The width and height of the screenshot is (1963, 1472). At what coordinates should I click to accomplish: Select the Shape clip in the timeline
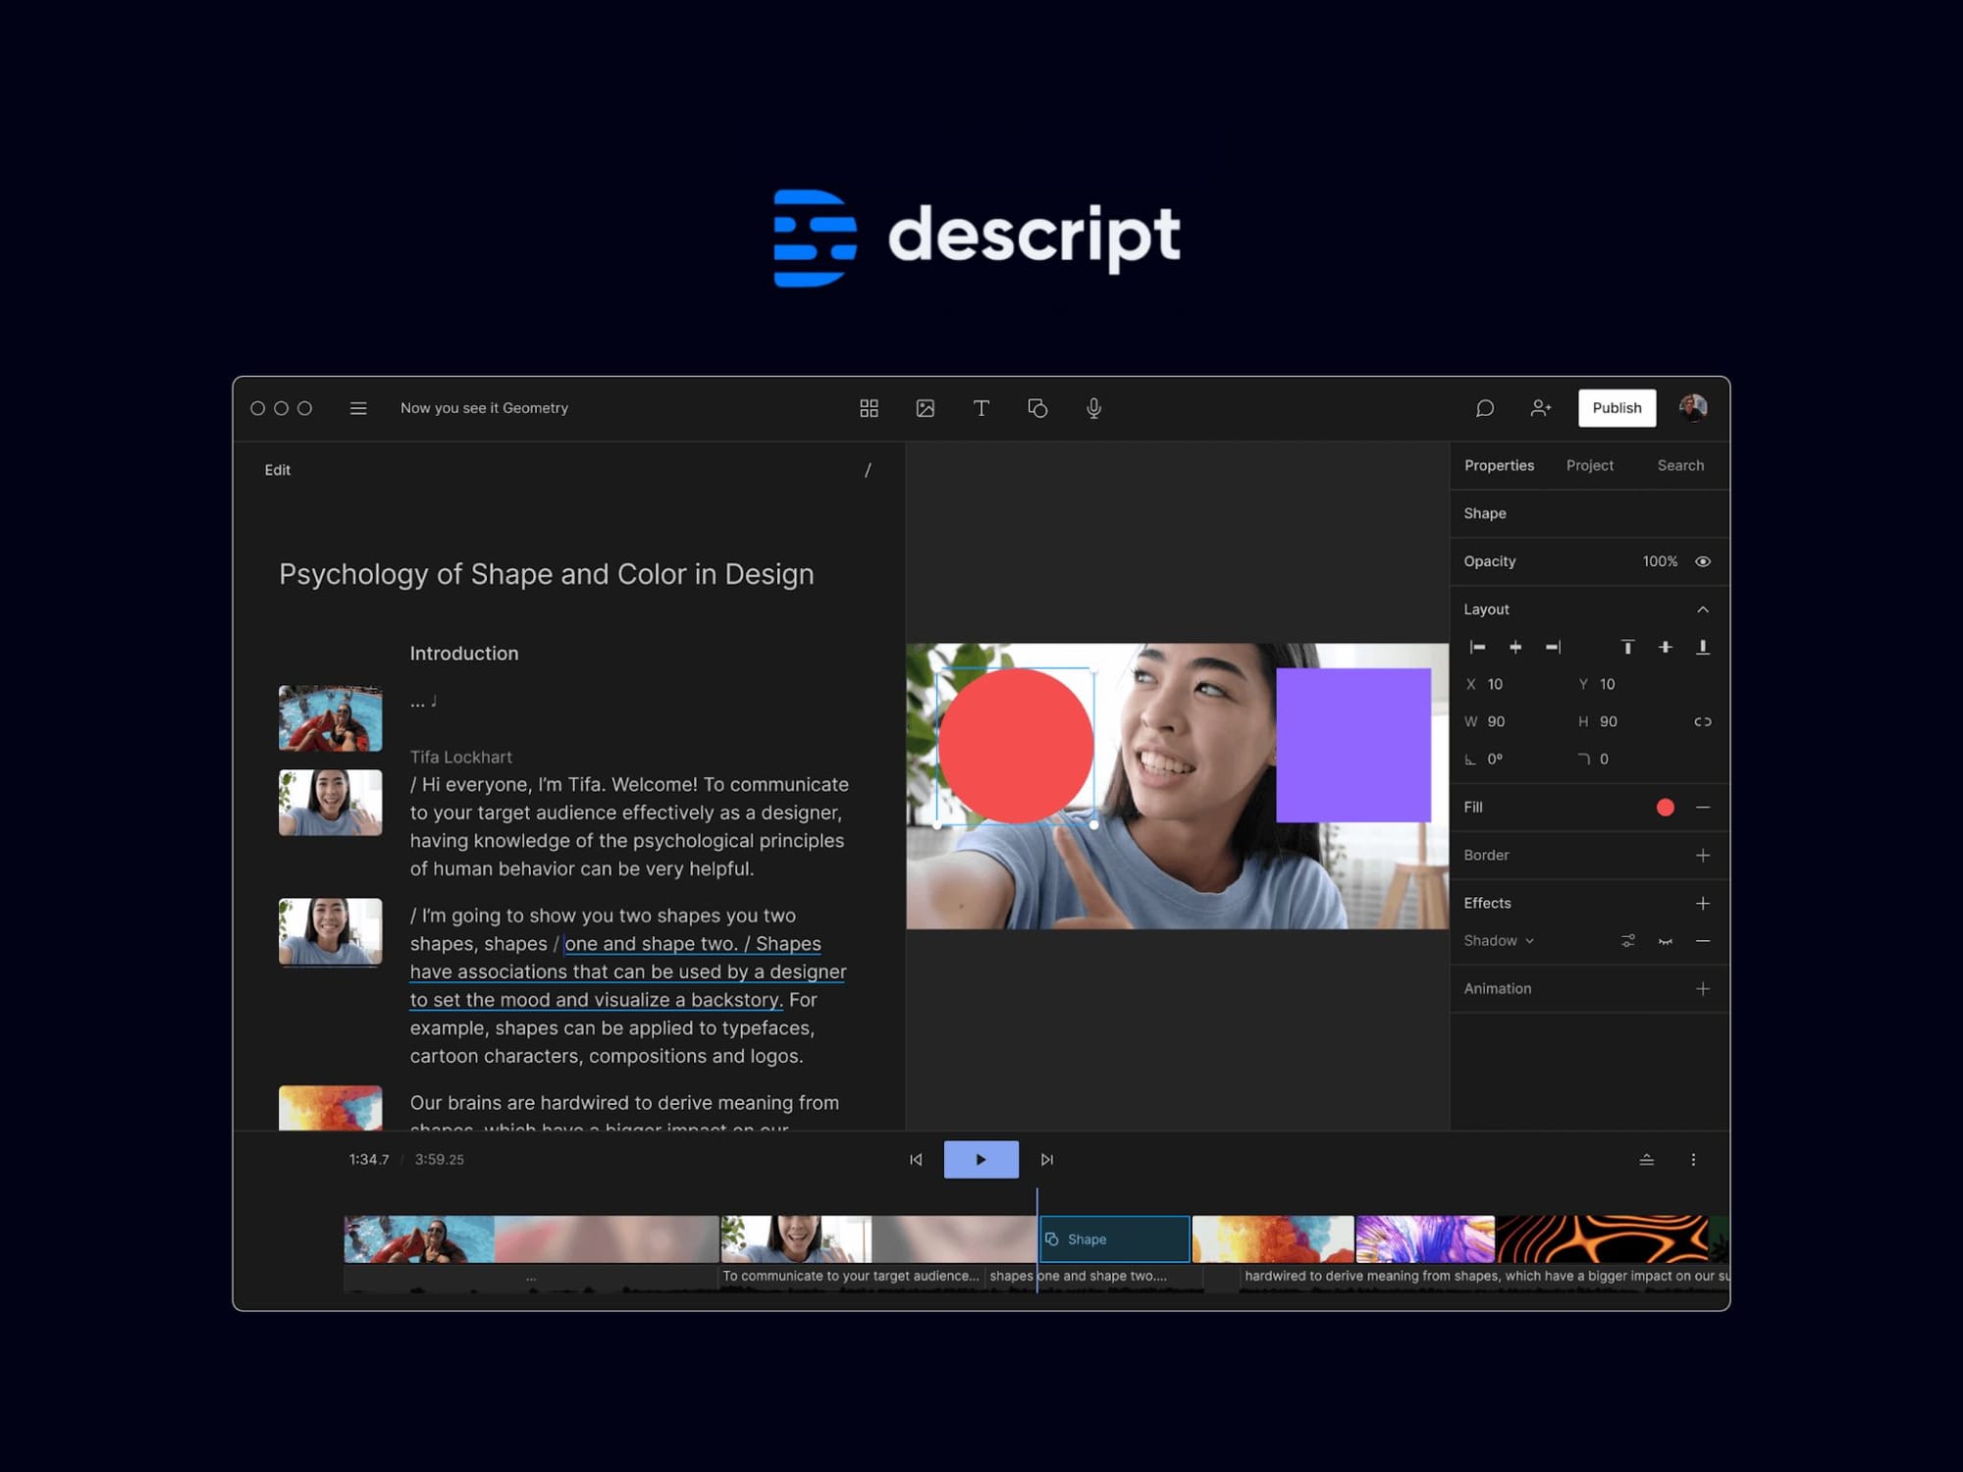click(x=1114, y=1238)
